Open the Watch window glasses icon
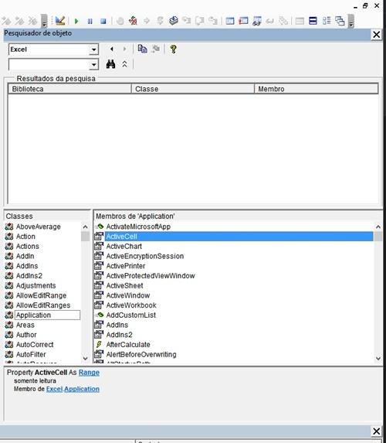The width and height of the screenshot is (386, 443). click(257, 21)
